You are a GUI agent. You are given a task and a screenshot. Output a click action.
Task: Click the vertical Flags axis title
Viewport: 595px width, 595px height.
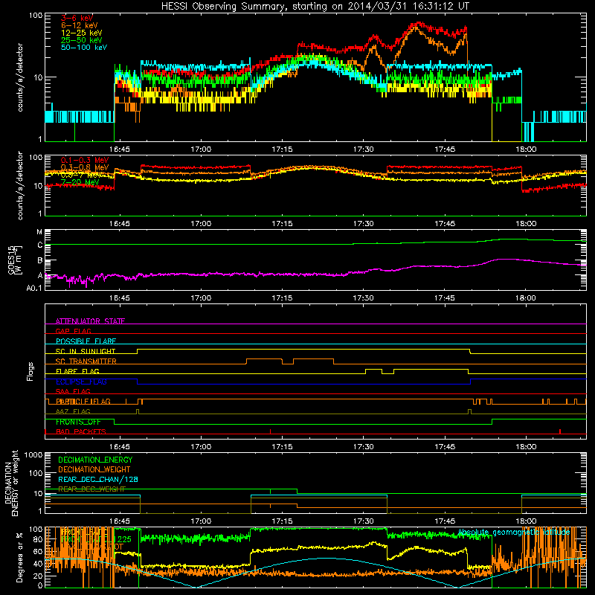point(30,371)
